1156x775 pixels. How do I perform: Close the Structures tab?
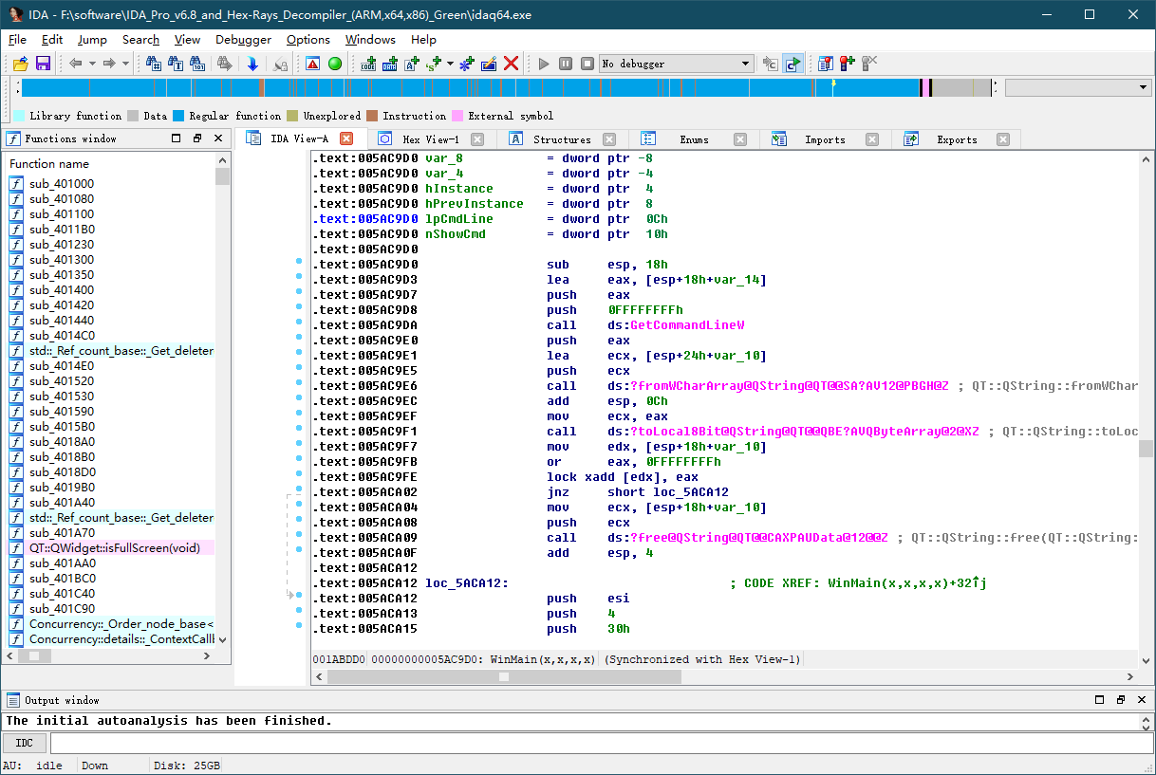609,139
